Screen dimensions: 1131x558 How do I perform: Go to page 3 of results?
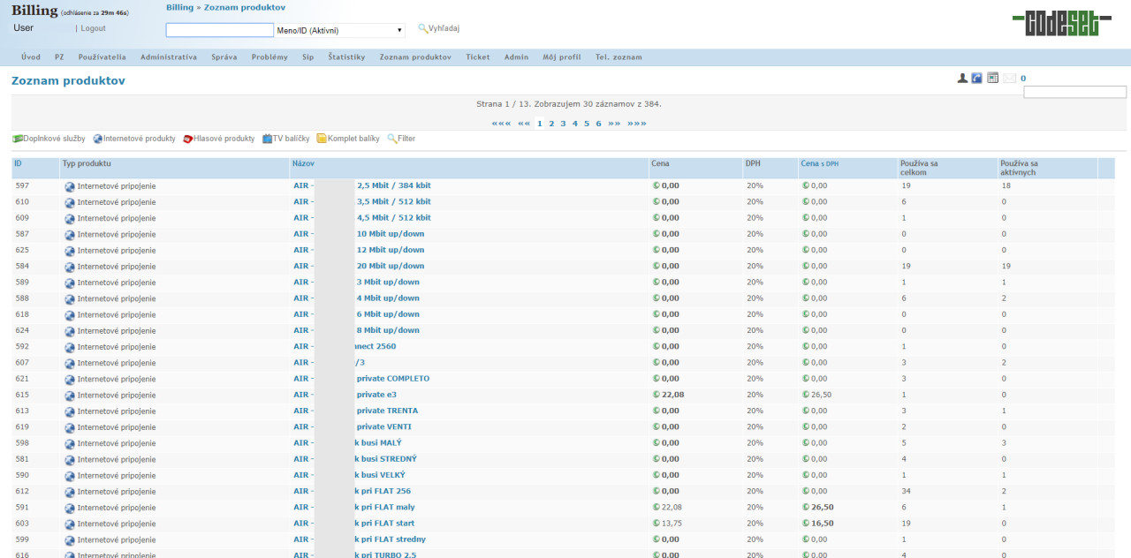tap(563, 124)
